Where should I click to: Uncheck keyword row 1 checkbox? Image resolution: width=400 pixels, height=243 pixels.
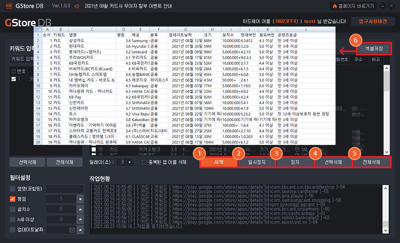14,79
